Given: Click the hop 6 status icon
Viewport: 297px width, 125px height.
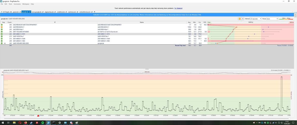Looking at the screenshot, I should pos(2,36).
